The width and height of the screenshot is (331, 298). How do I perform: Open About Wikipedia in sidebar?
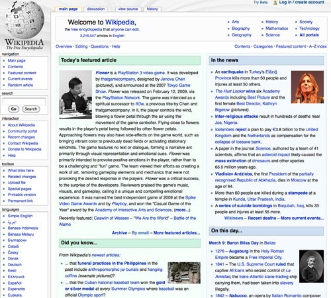(21, 125)
